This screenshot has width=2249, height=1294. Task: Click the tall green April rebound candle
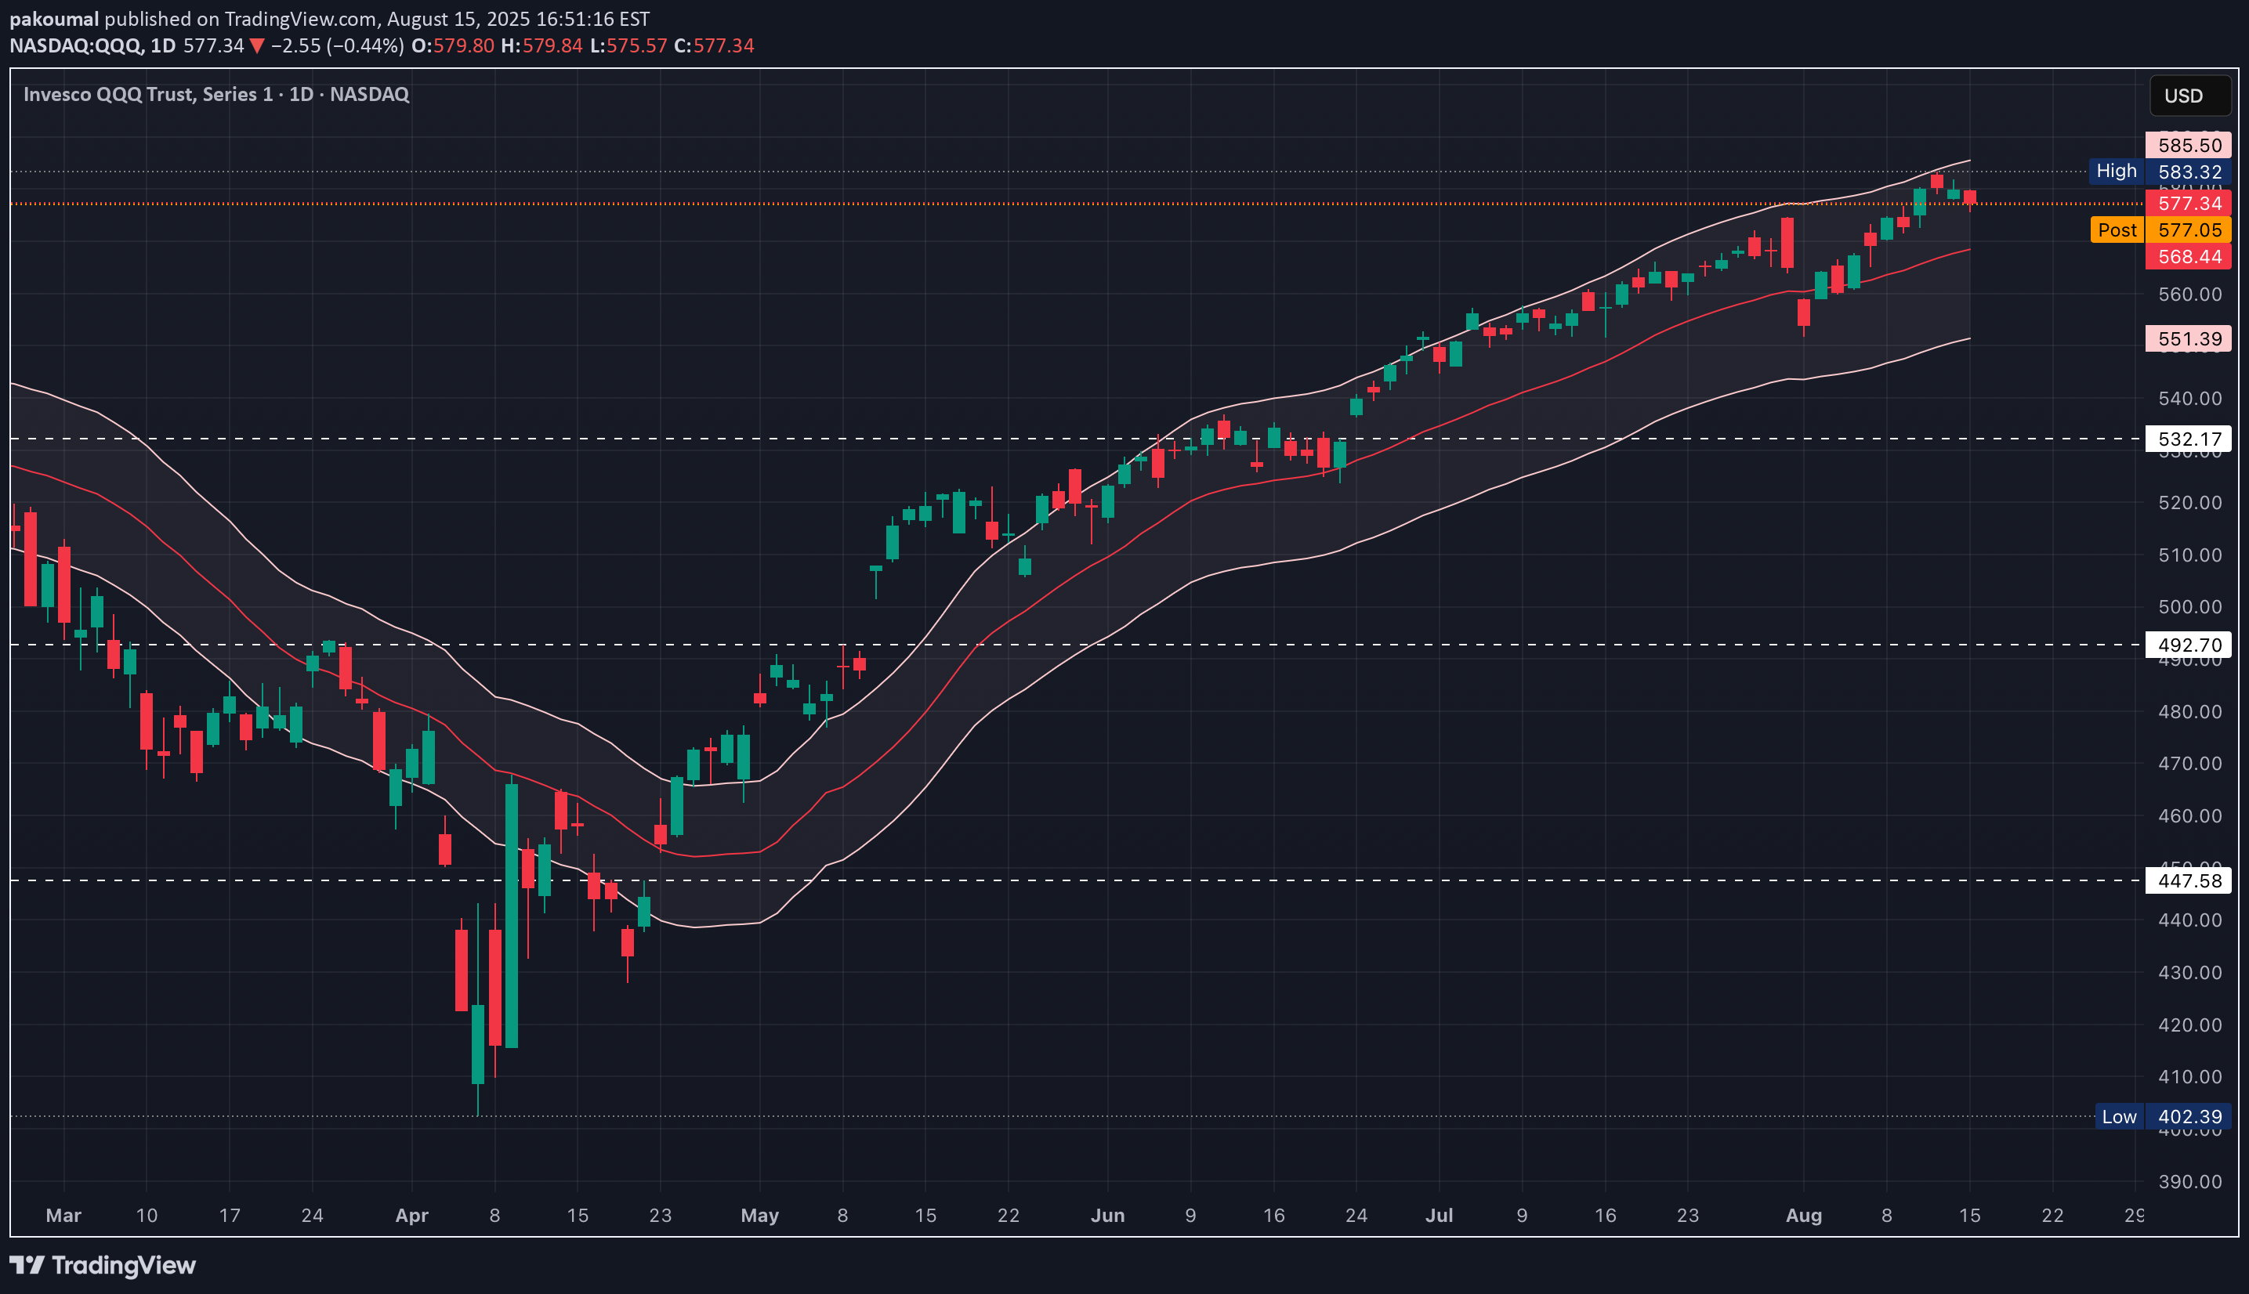pyautogui.click(x=511, y=916)
